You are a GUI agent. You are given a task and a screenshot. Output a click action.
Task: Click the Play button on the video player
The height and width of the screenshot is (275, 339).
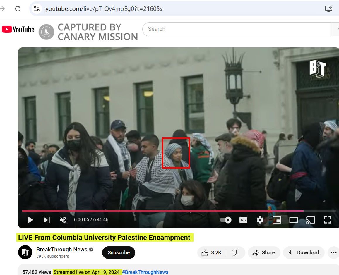pyautogui.click(x=30, y=220)
